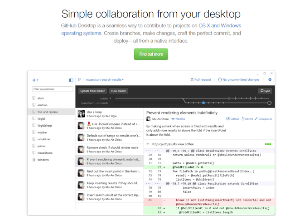Click the lock icon next to Windows
This screenshot has width=290, height=216.
click(x=34, y=160)
